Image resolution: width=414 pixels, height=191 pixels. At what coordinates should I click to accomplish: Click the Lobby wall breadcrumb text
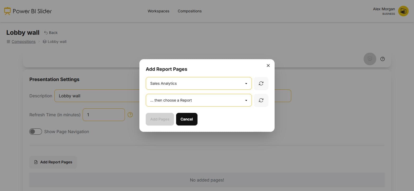coord(57,42)
